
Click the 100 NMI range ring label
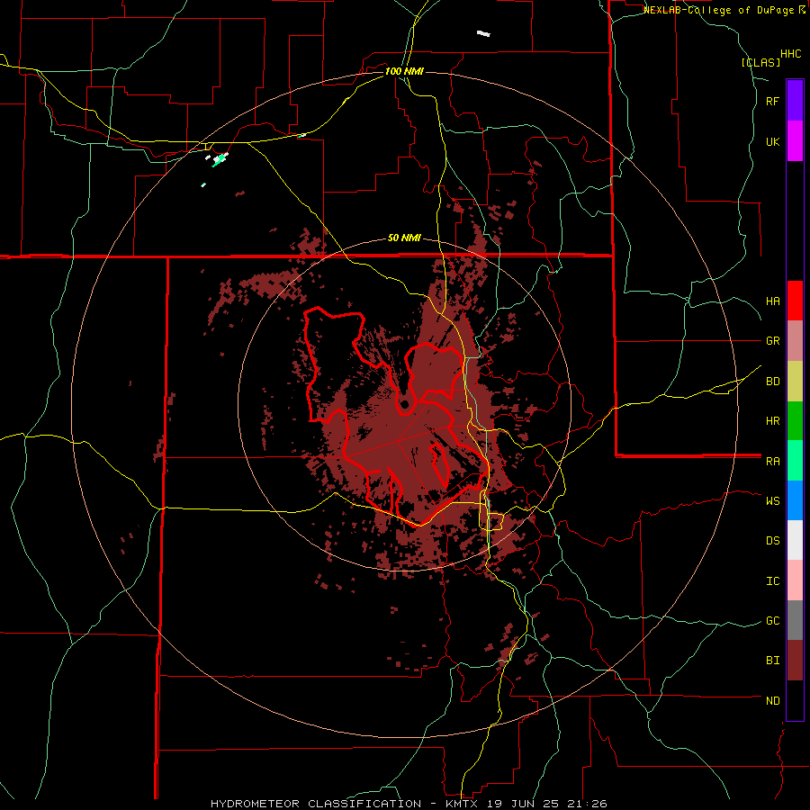[404, 71]
